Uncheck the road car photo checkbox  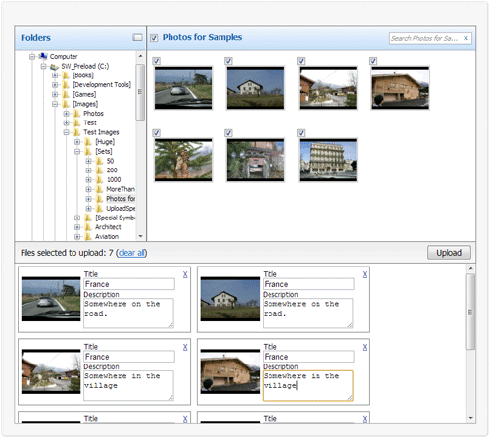[x=157, y=61]
